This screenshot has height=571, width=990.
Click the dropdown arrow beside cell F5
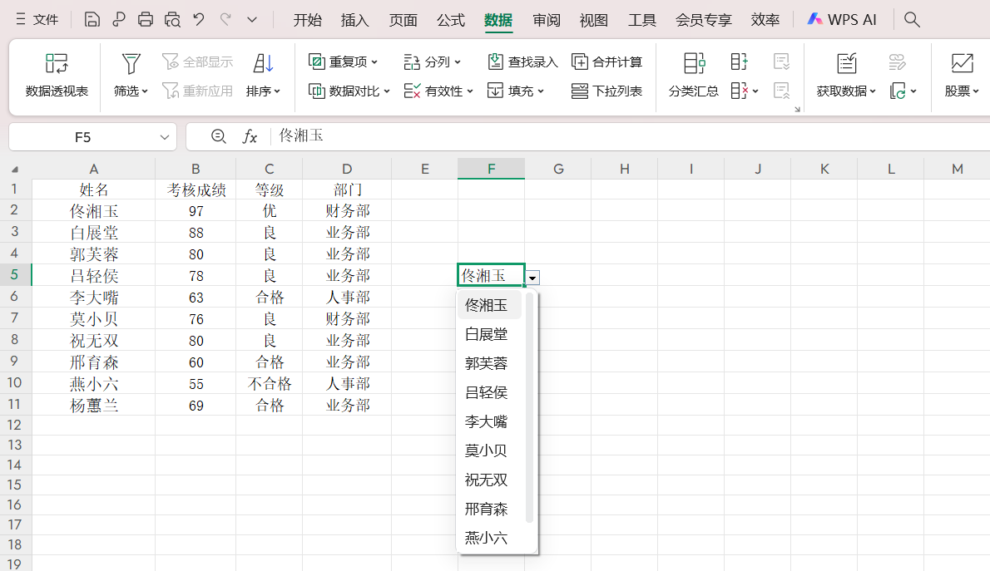533,277
